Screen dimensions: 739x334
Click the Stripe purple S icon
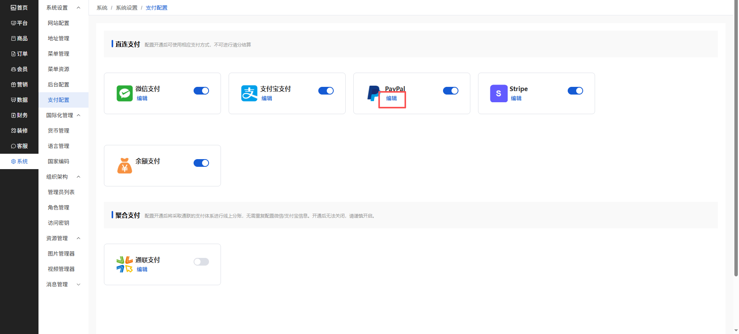tap(499, 93)
